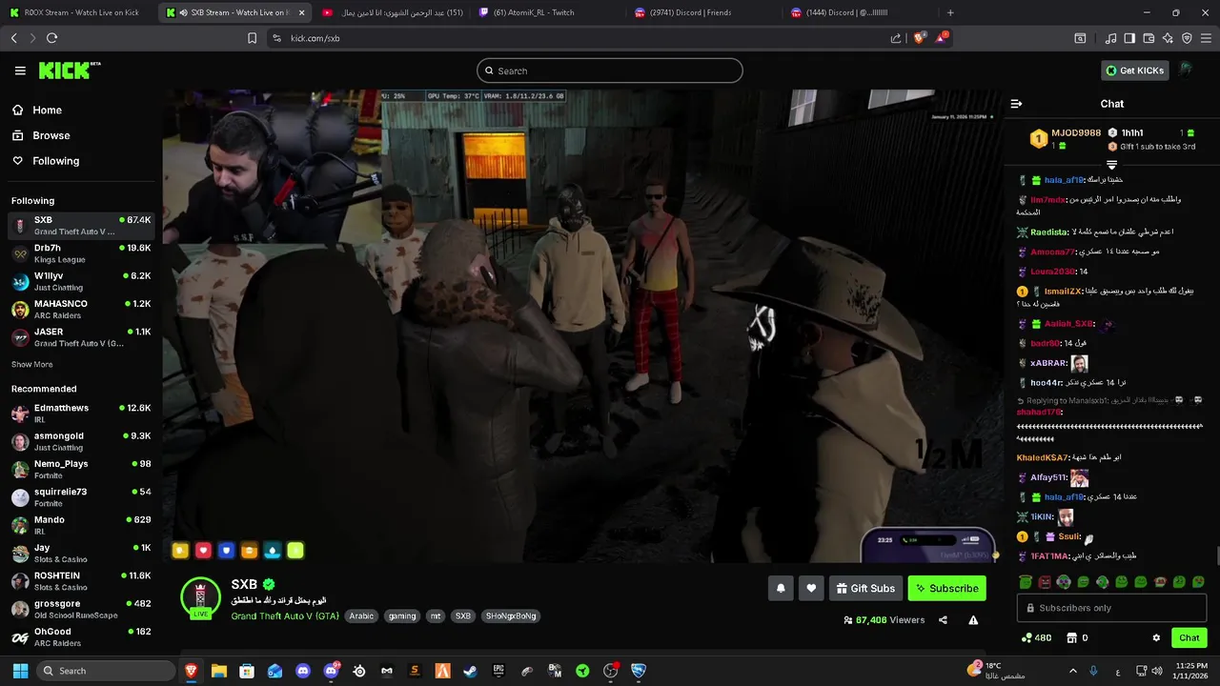1220x686 pixels.
Task: Open File Explorer from the taskbar
Action: [x=219, y=671]
